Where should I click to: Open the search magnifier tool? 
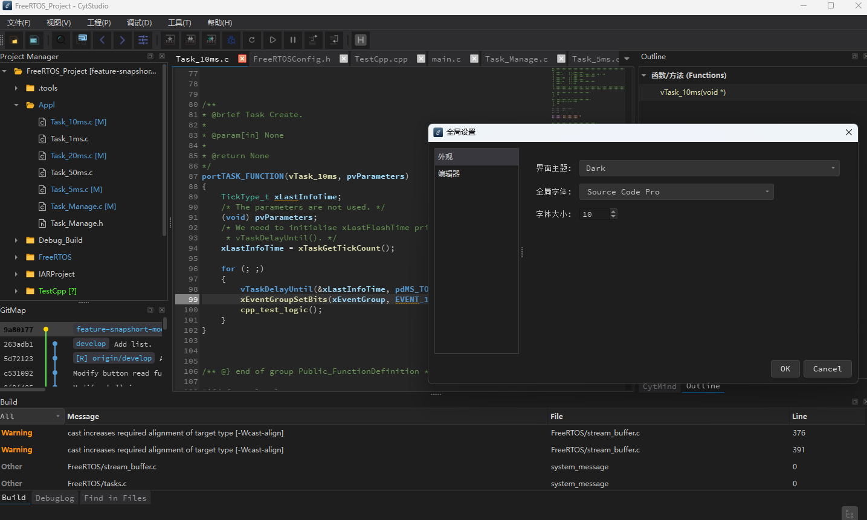61,40
